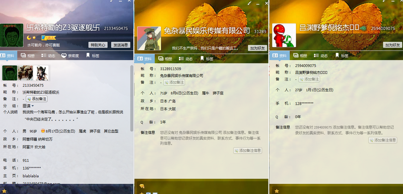Open 相册 tab in left profile window
The height and width of the screenshot is (194, 403).
(x=28, y=55)
